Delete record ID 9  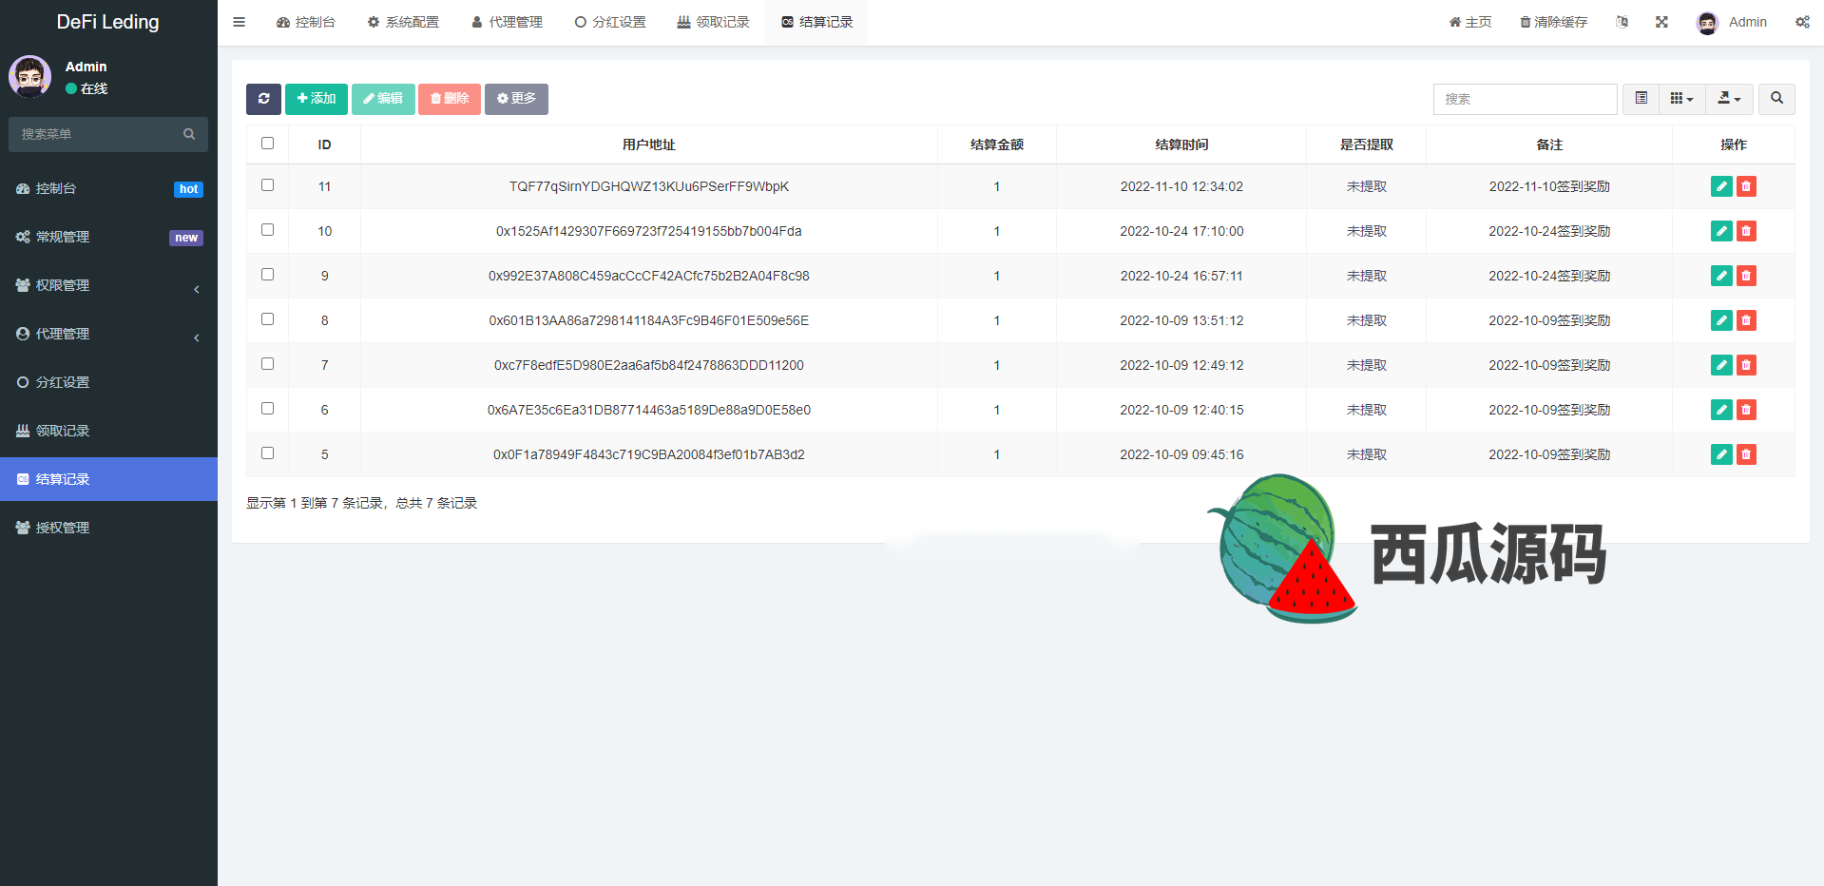pyautogui.click(x=1746, y=276)
